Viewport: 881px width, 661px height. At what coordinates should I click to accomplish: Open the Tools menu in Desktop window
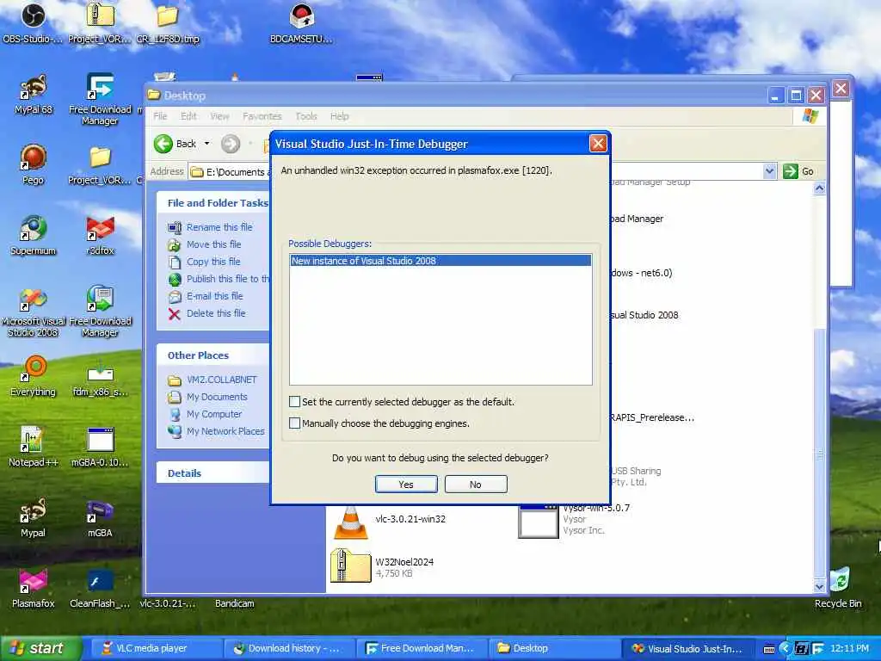(x=306, y=116)
